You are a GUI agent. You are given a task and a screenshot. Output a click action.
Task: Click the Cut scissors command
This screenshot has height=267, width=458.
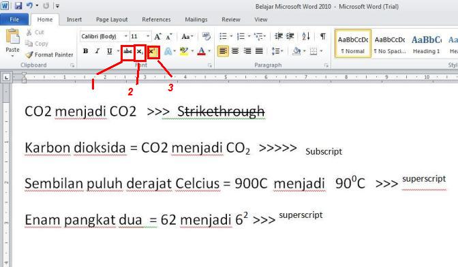coord(35,32)
